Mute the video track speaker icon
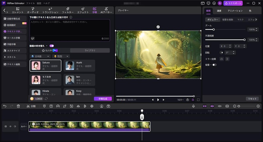 [x=15, y=127]
